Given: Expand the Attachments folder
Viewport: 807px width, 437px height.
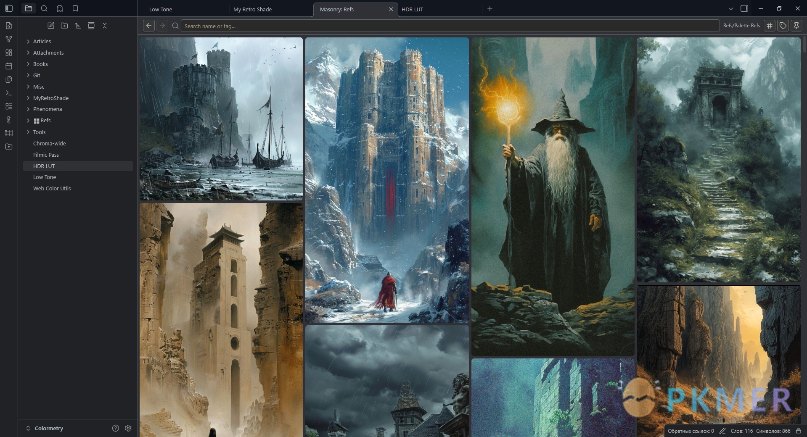Looking at the screenshot, I should point(28,53).
